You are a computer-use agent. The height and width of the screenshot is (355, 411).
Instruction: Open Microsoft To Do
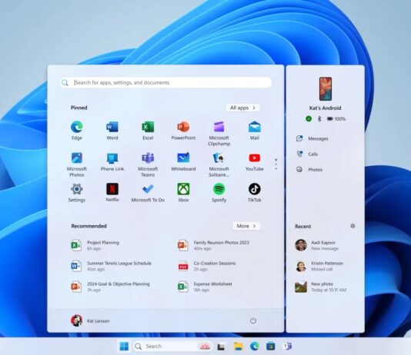click(x=148, y=193)
